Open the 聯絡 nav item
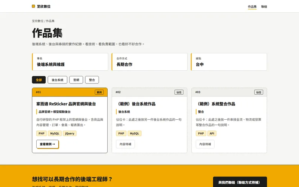Screen dimensions: 299x187 click(264, 7)
